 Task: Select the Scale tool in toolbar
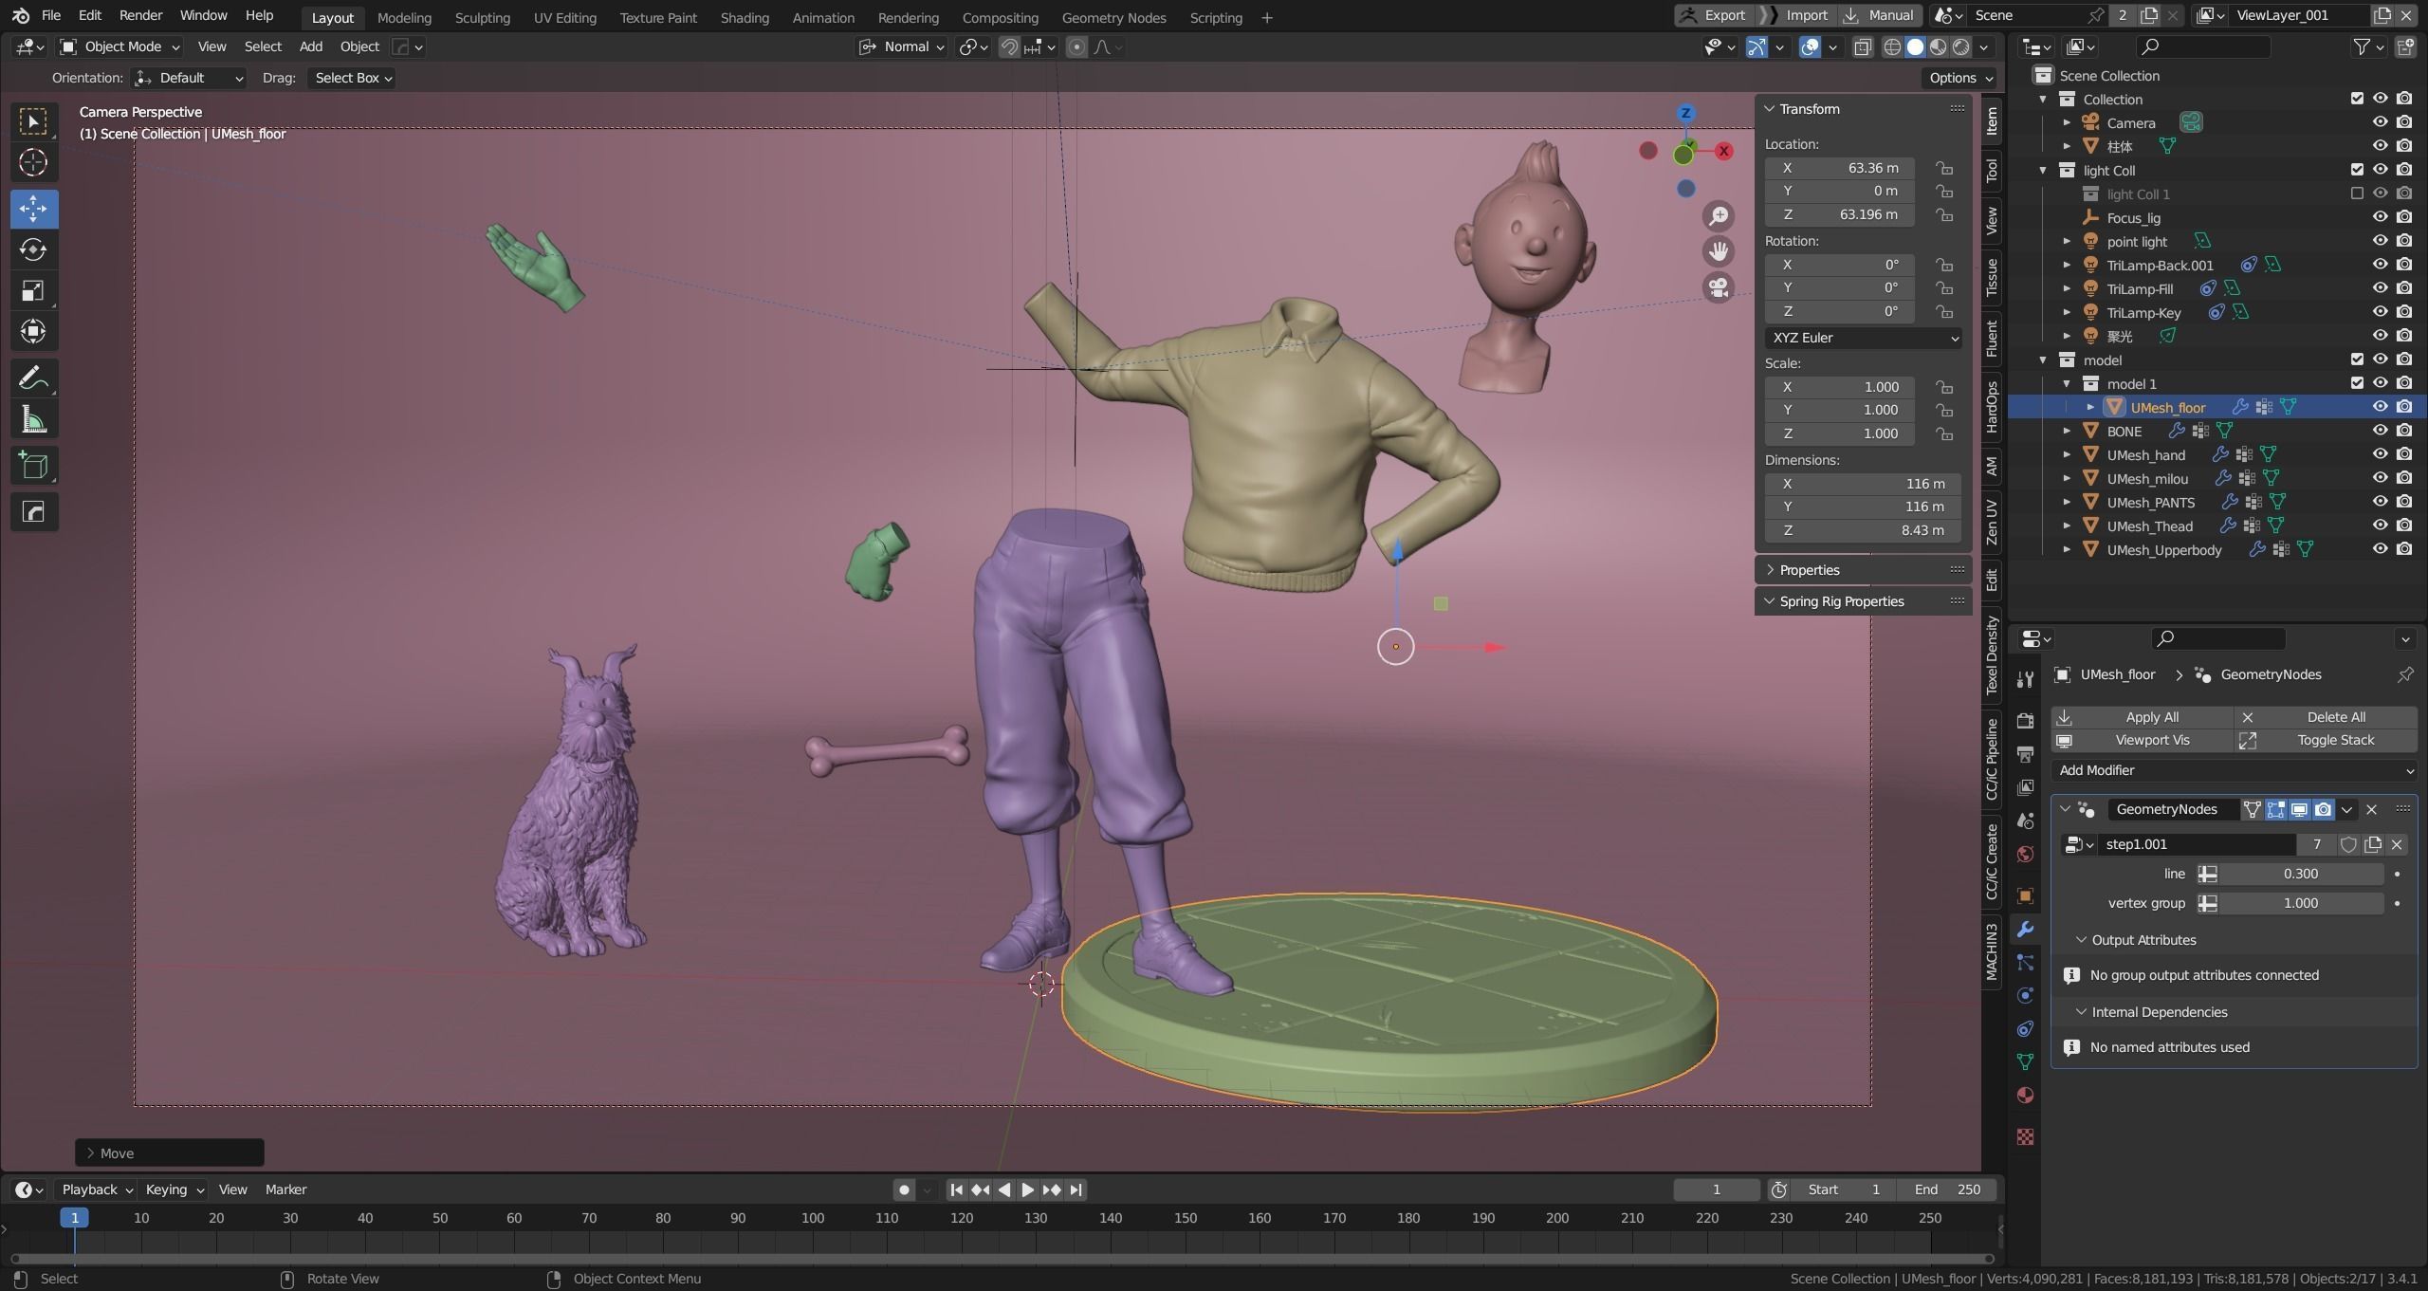33,290
